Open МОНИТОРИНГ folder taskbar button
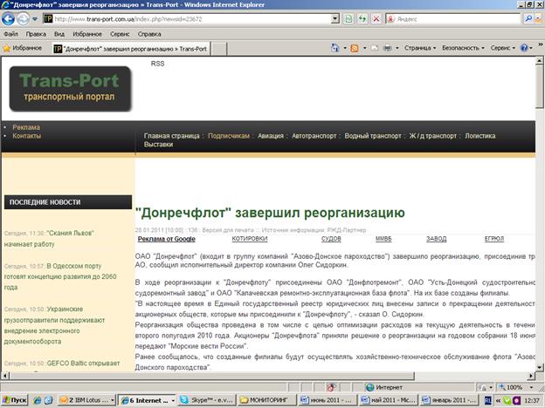The width and height of the screenshot is (545, 408). pyautogui.click(x=267, y=400)
